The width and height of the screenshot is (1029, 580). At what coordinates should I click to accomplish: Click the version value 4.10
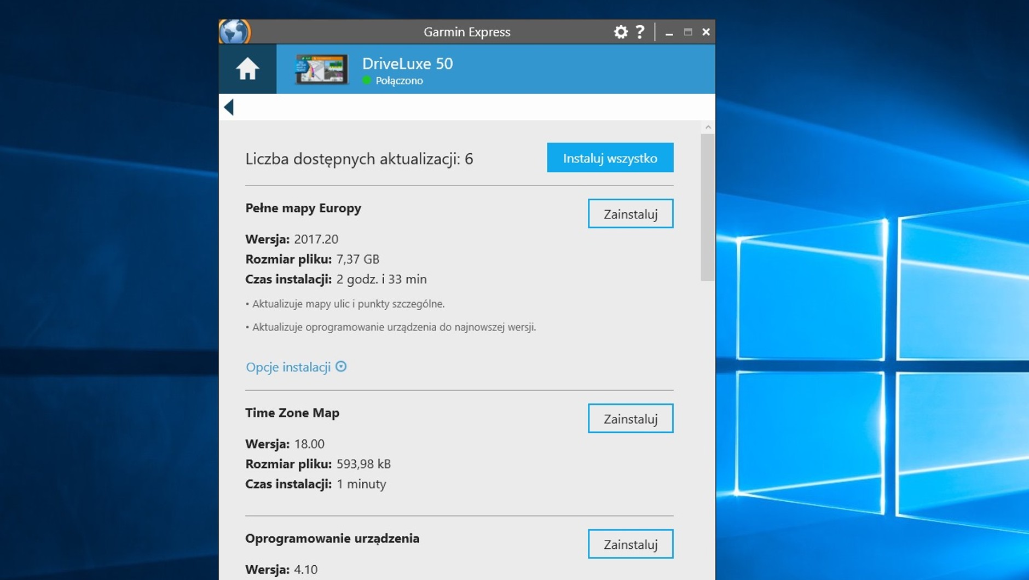(x=305, y=570)
